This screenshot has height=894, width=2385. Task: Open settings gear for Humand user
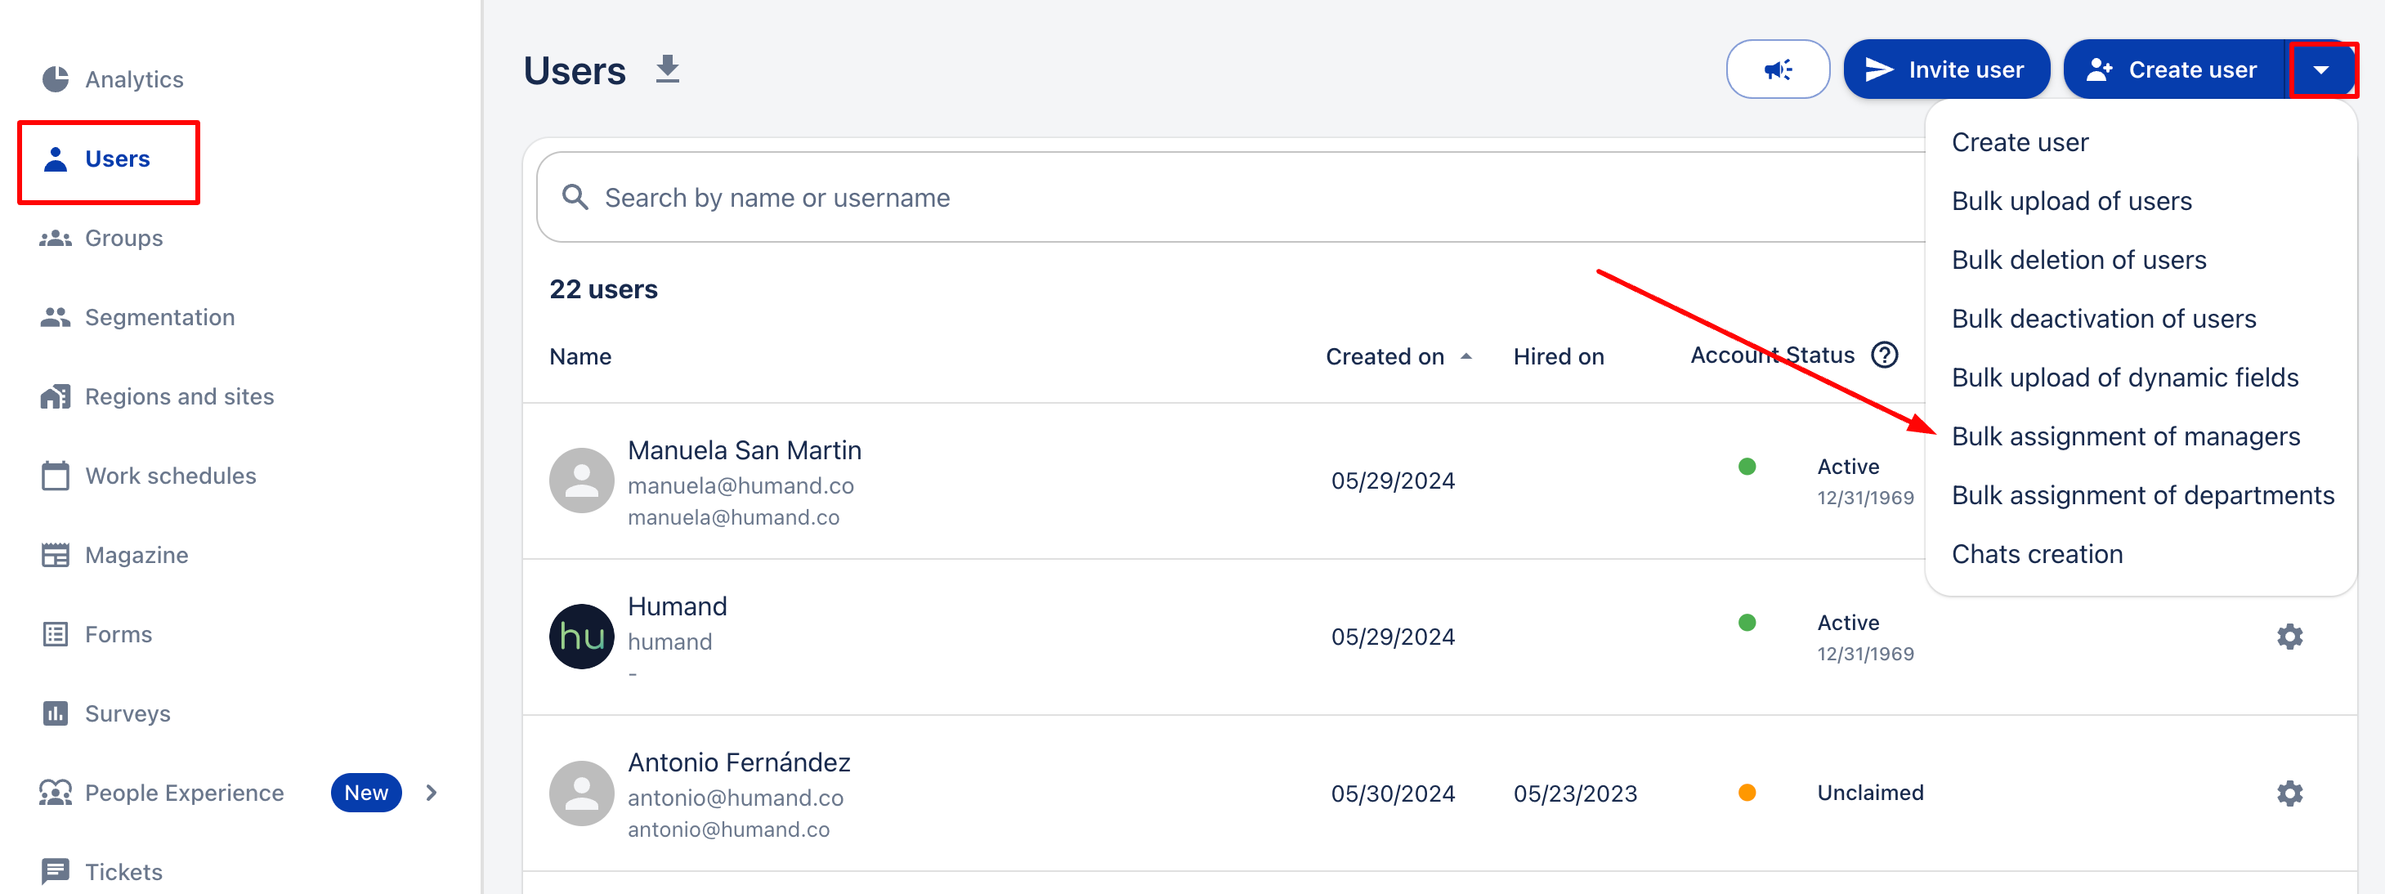2289,637
